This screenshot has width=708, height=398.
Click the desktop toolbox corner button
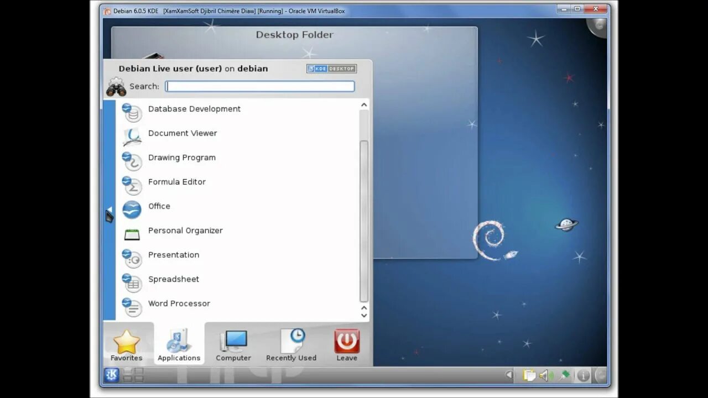coord(597,27)
